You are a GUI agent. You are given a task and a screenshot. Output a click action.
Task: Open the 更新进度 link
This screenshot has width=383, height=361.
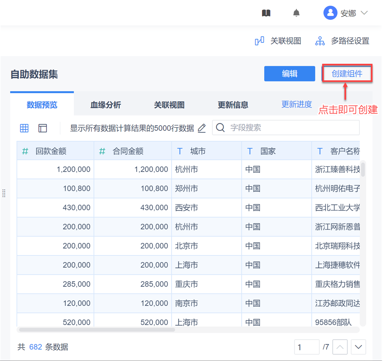coord(296,104)
